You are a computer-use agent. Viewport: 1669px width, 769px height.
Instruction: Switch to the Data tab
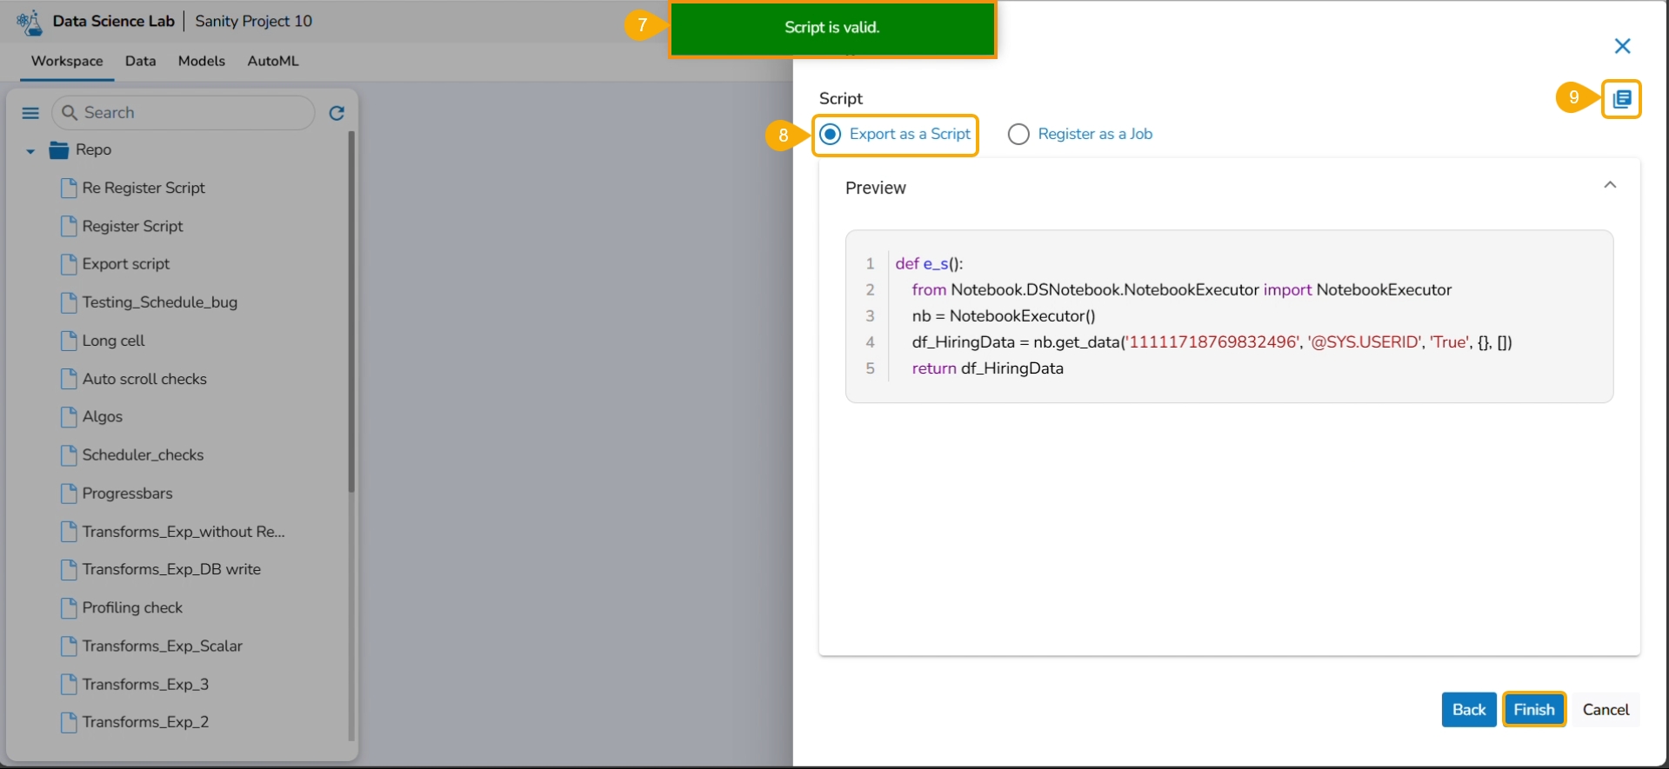click(x=140, y=61)
